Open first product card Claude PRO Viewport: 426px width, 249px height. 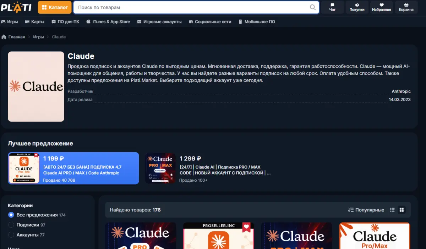click(x=141, y=236)
